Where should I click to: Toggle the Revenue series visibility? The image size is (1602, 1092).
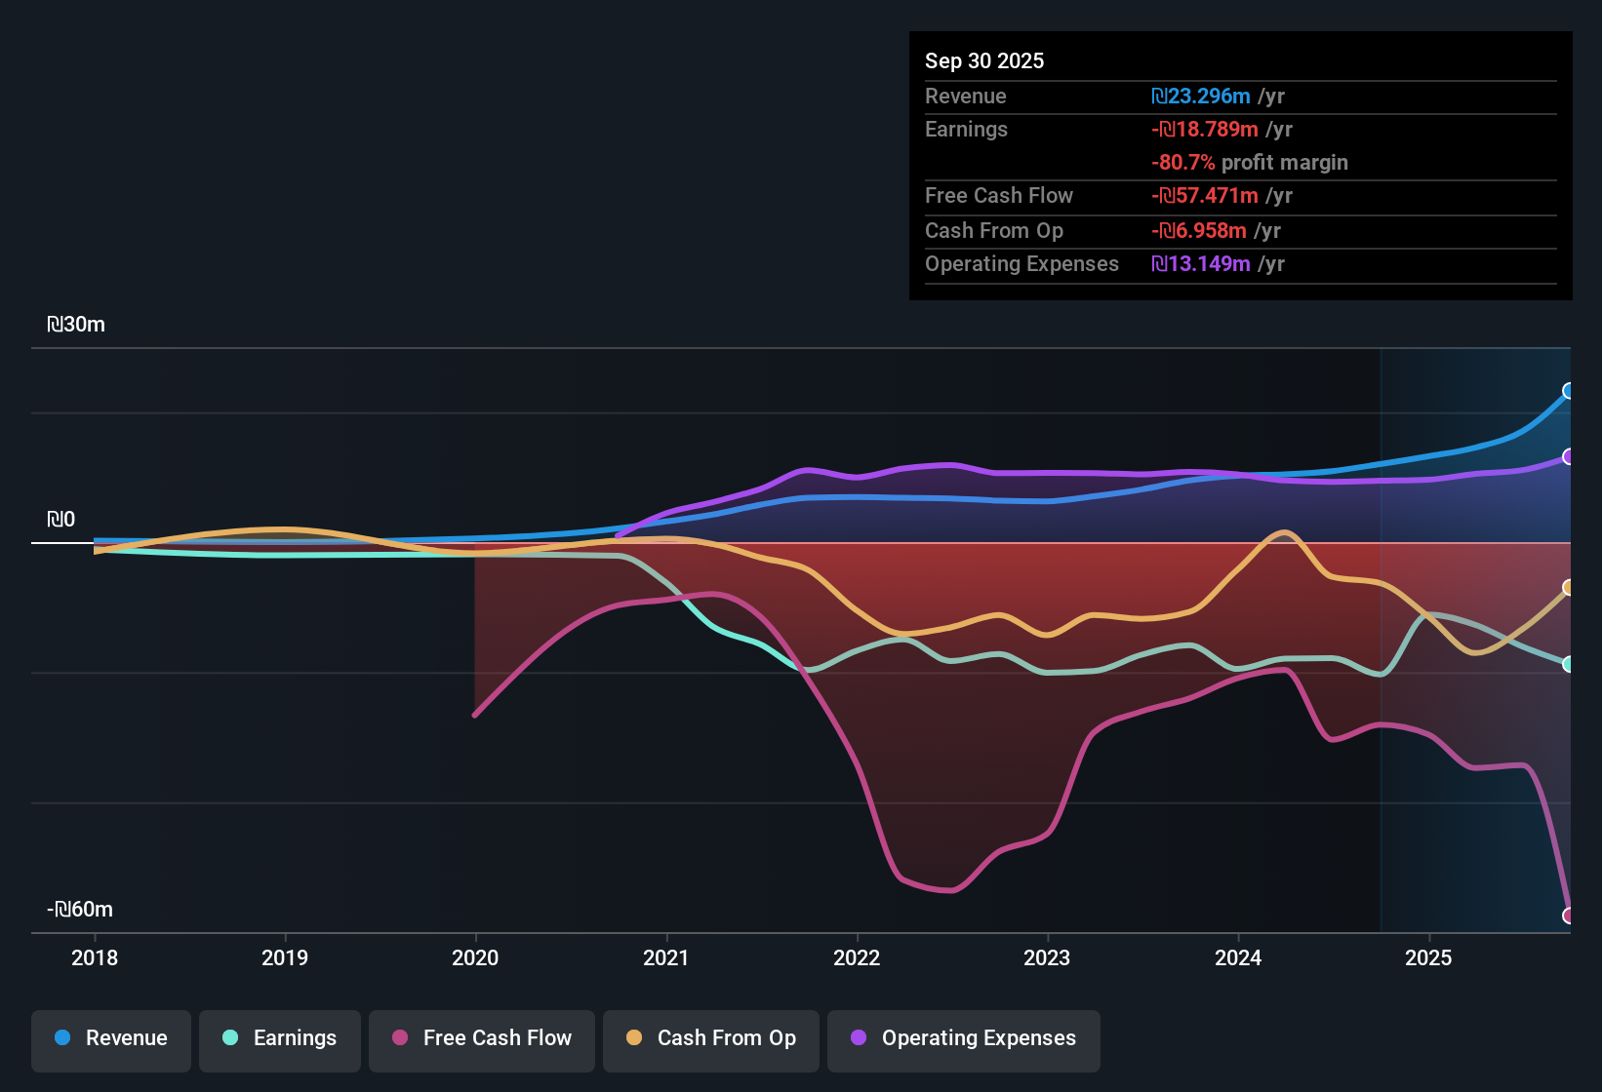click(110, 1038)
